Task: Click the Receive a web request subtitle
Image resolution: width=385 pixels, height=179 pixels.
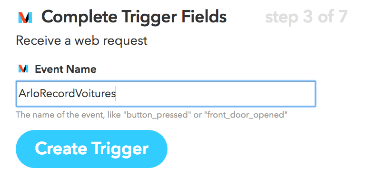Action: pos(82,41)
